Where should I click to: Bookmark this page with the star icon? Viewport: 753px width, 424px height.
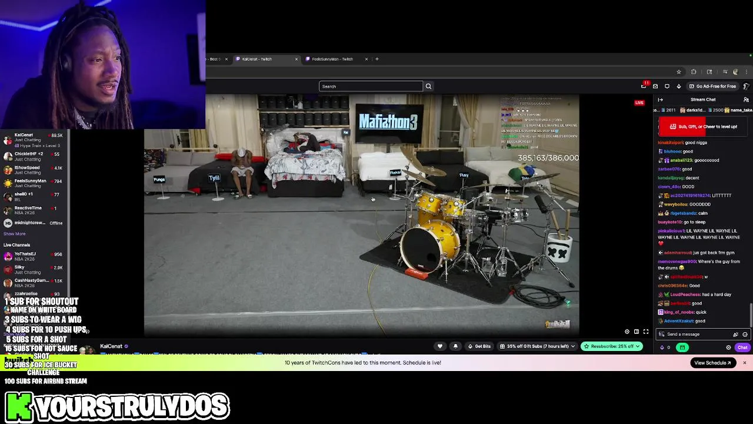[x=678, y=72]
